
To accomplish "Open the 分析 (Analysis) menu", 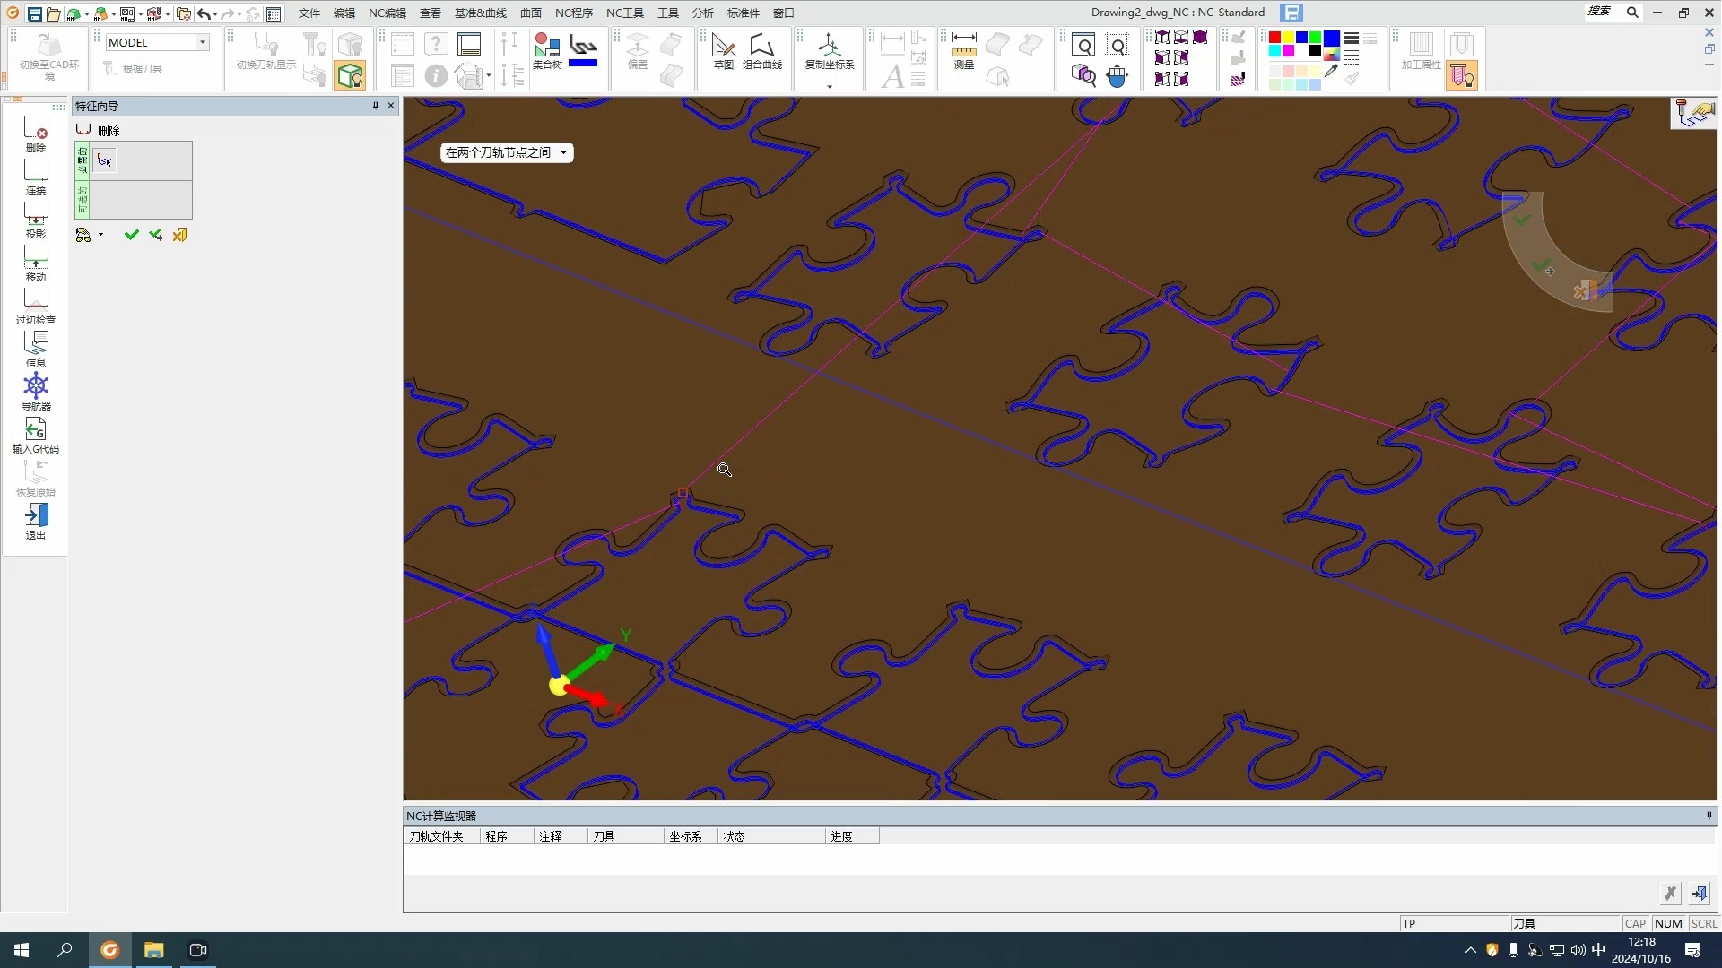I will tap(702, 13).
